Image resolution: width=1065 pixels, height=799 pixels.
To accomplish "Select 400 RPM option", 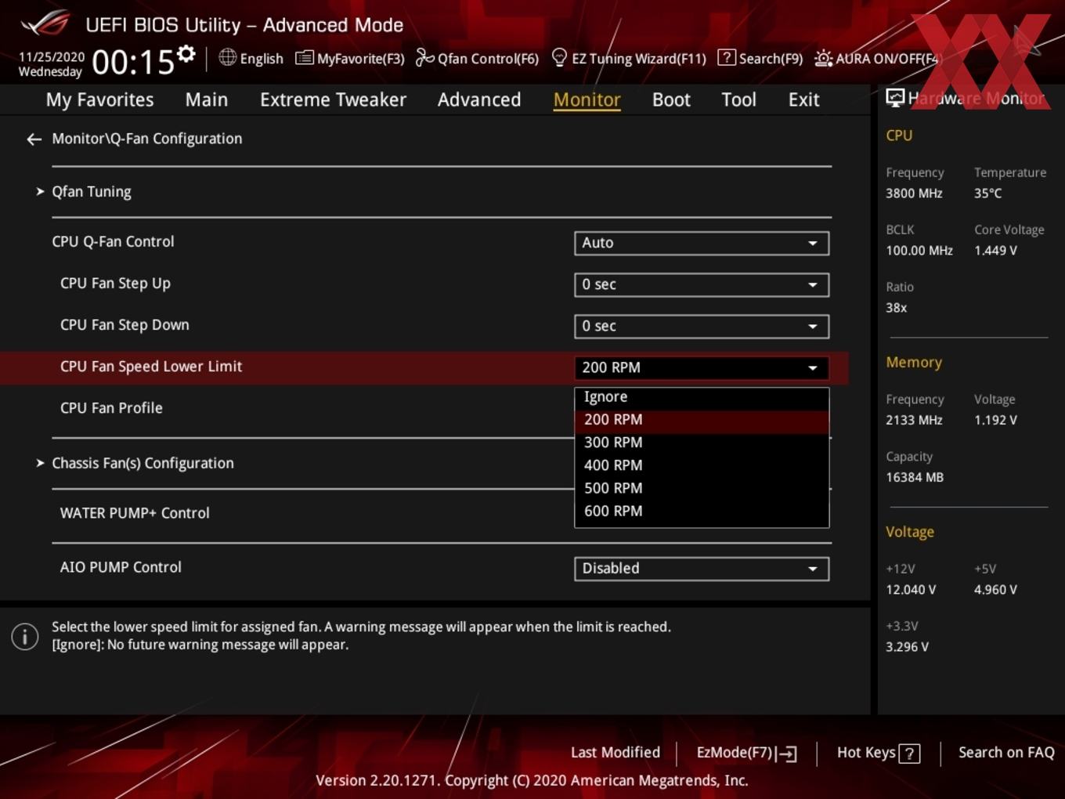I will pos(702,466).
